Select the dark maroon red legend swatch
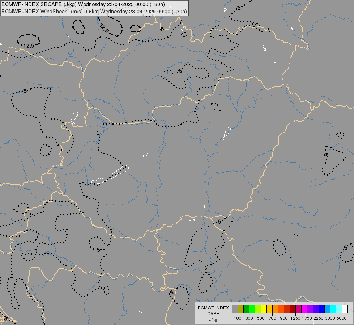Image resolution: width=354 pixels, height=325 pixels. tap(293, 309)
